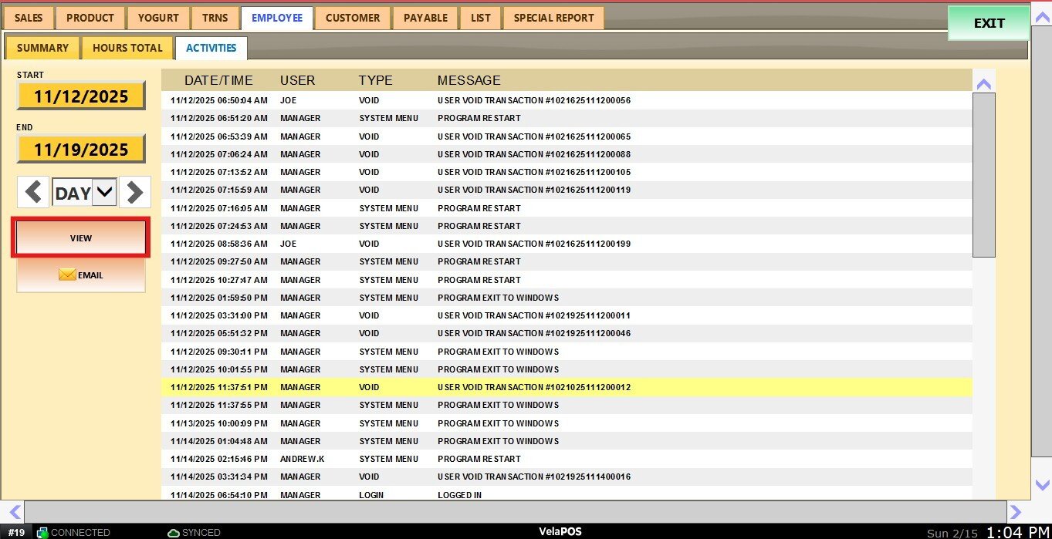This screenshot has height=539, width=1052.
Task: Click the next day right arrow
Action: pos(135,193)
